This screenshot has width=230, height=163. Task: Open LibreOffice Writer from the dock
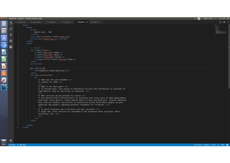(x=4, y=52)
